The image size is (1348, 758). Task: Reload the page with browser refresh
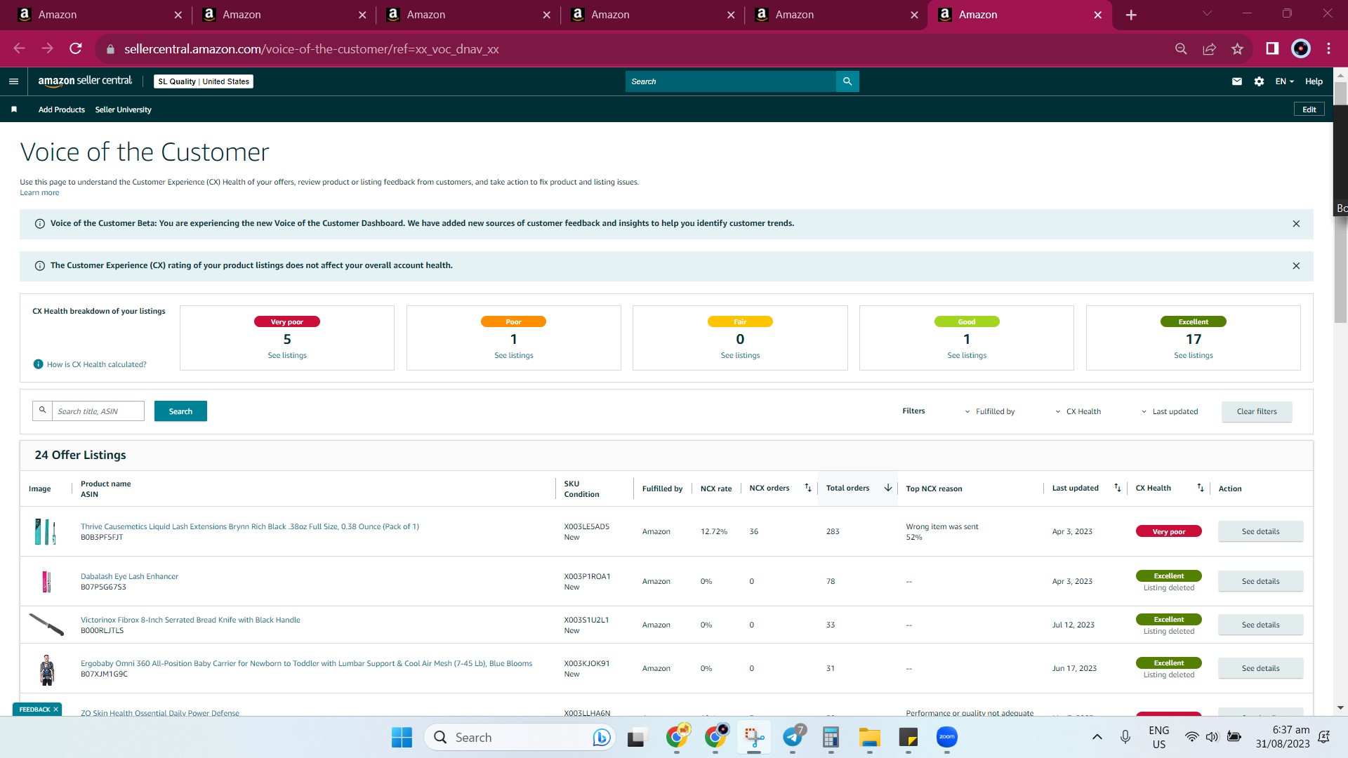[x=76, y=48]
